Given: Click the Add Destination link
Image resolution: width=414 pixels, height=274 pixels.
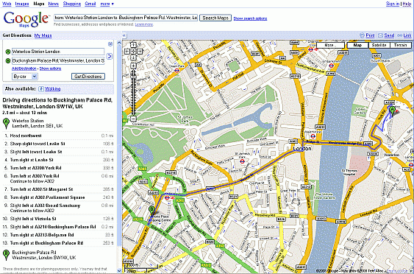Looking at the screenshot, I should point(24,68).
